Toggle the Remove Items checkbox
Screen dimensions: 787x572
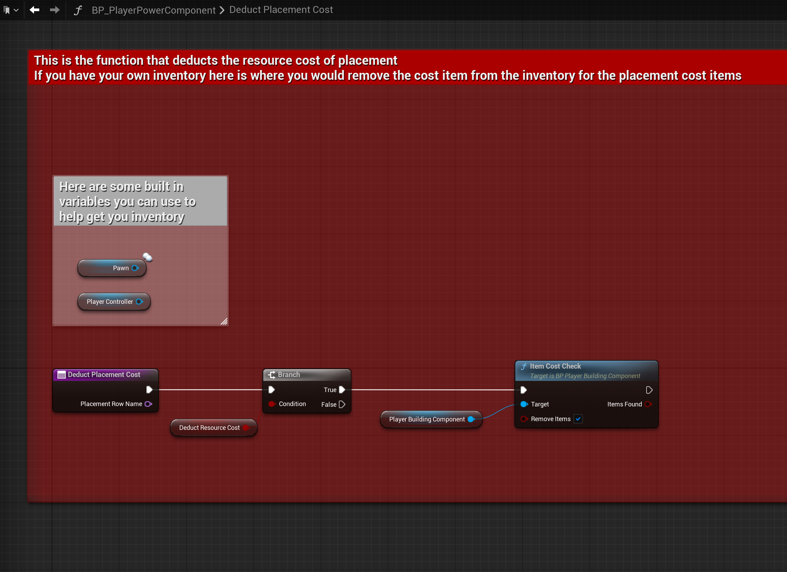click(x=578, y=419)
